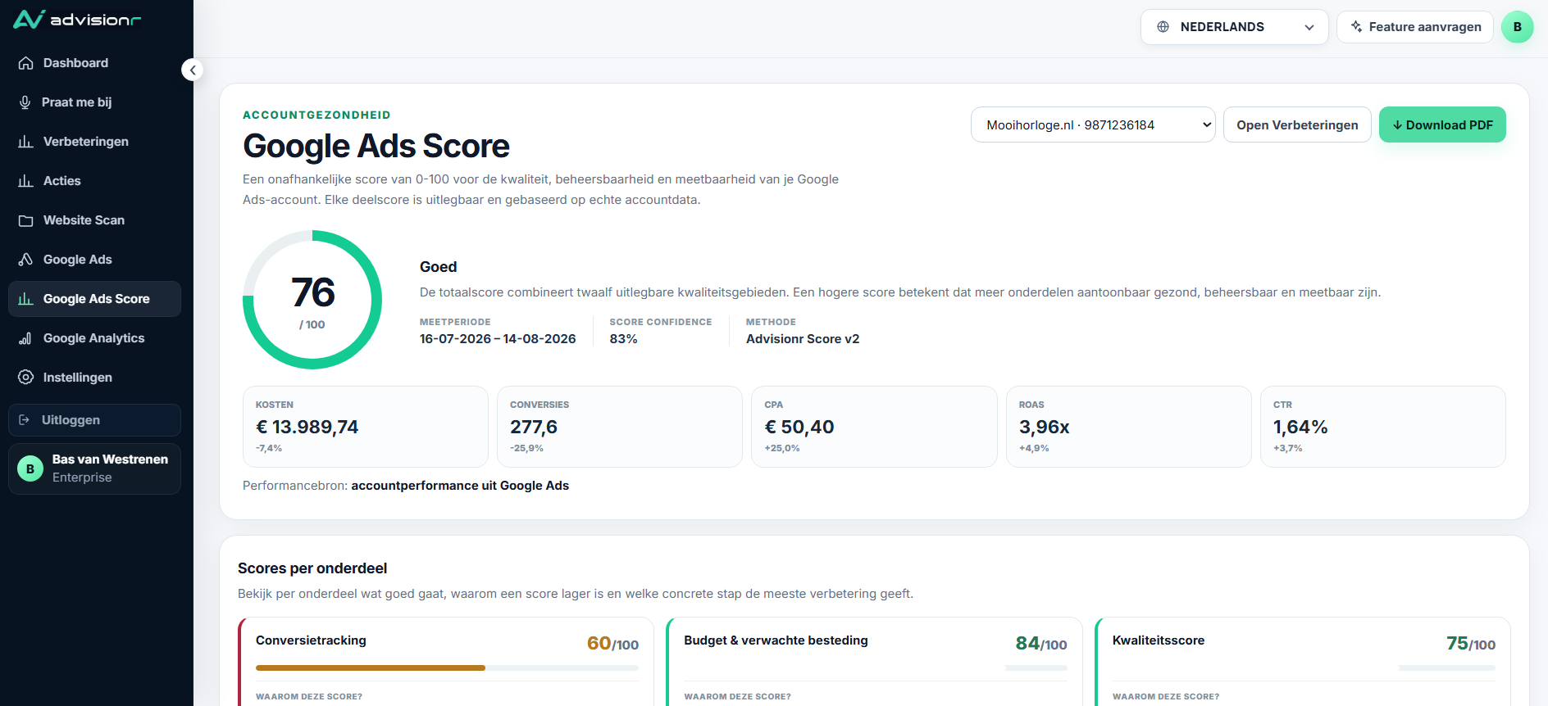Click the Kwaliteitsscore card title
This screenshot has height=706, width=1548.
click(x=1159, y=640)
